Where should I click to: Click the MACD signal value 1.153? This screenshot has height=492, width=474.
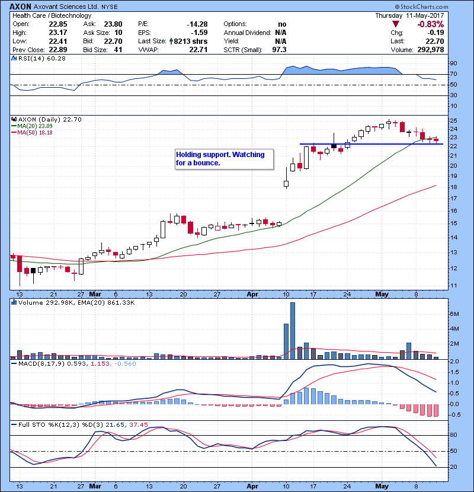tap(100, 364)
